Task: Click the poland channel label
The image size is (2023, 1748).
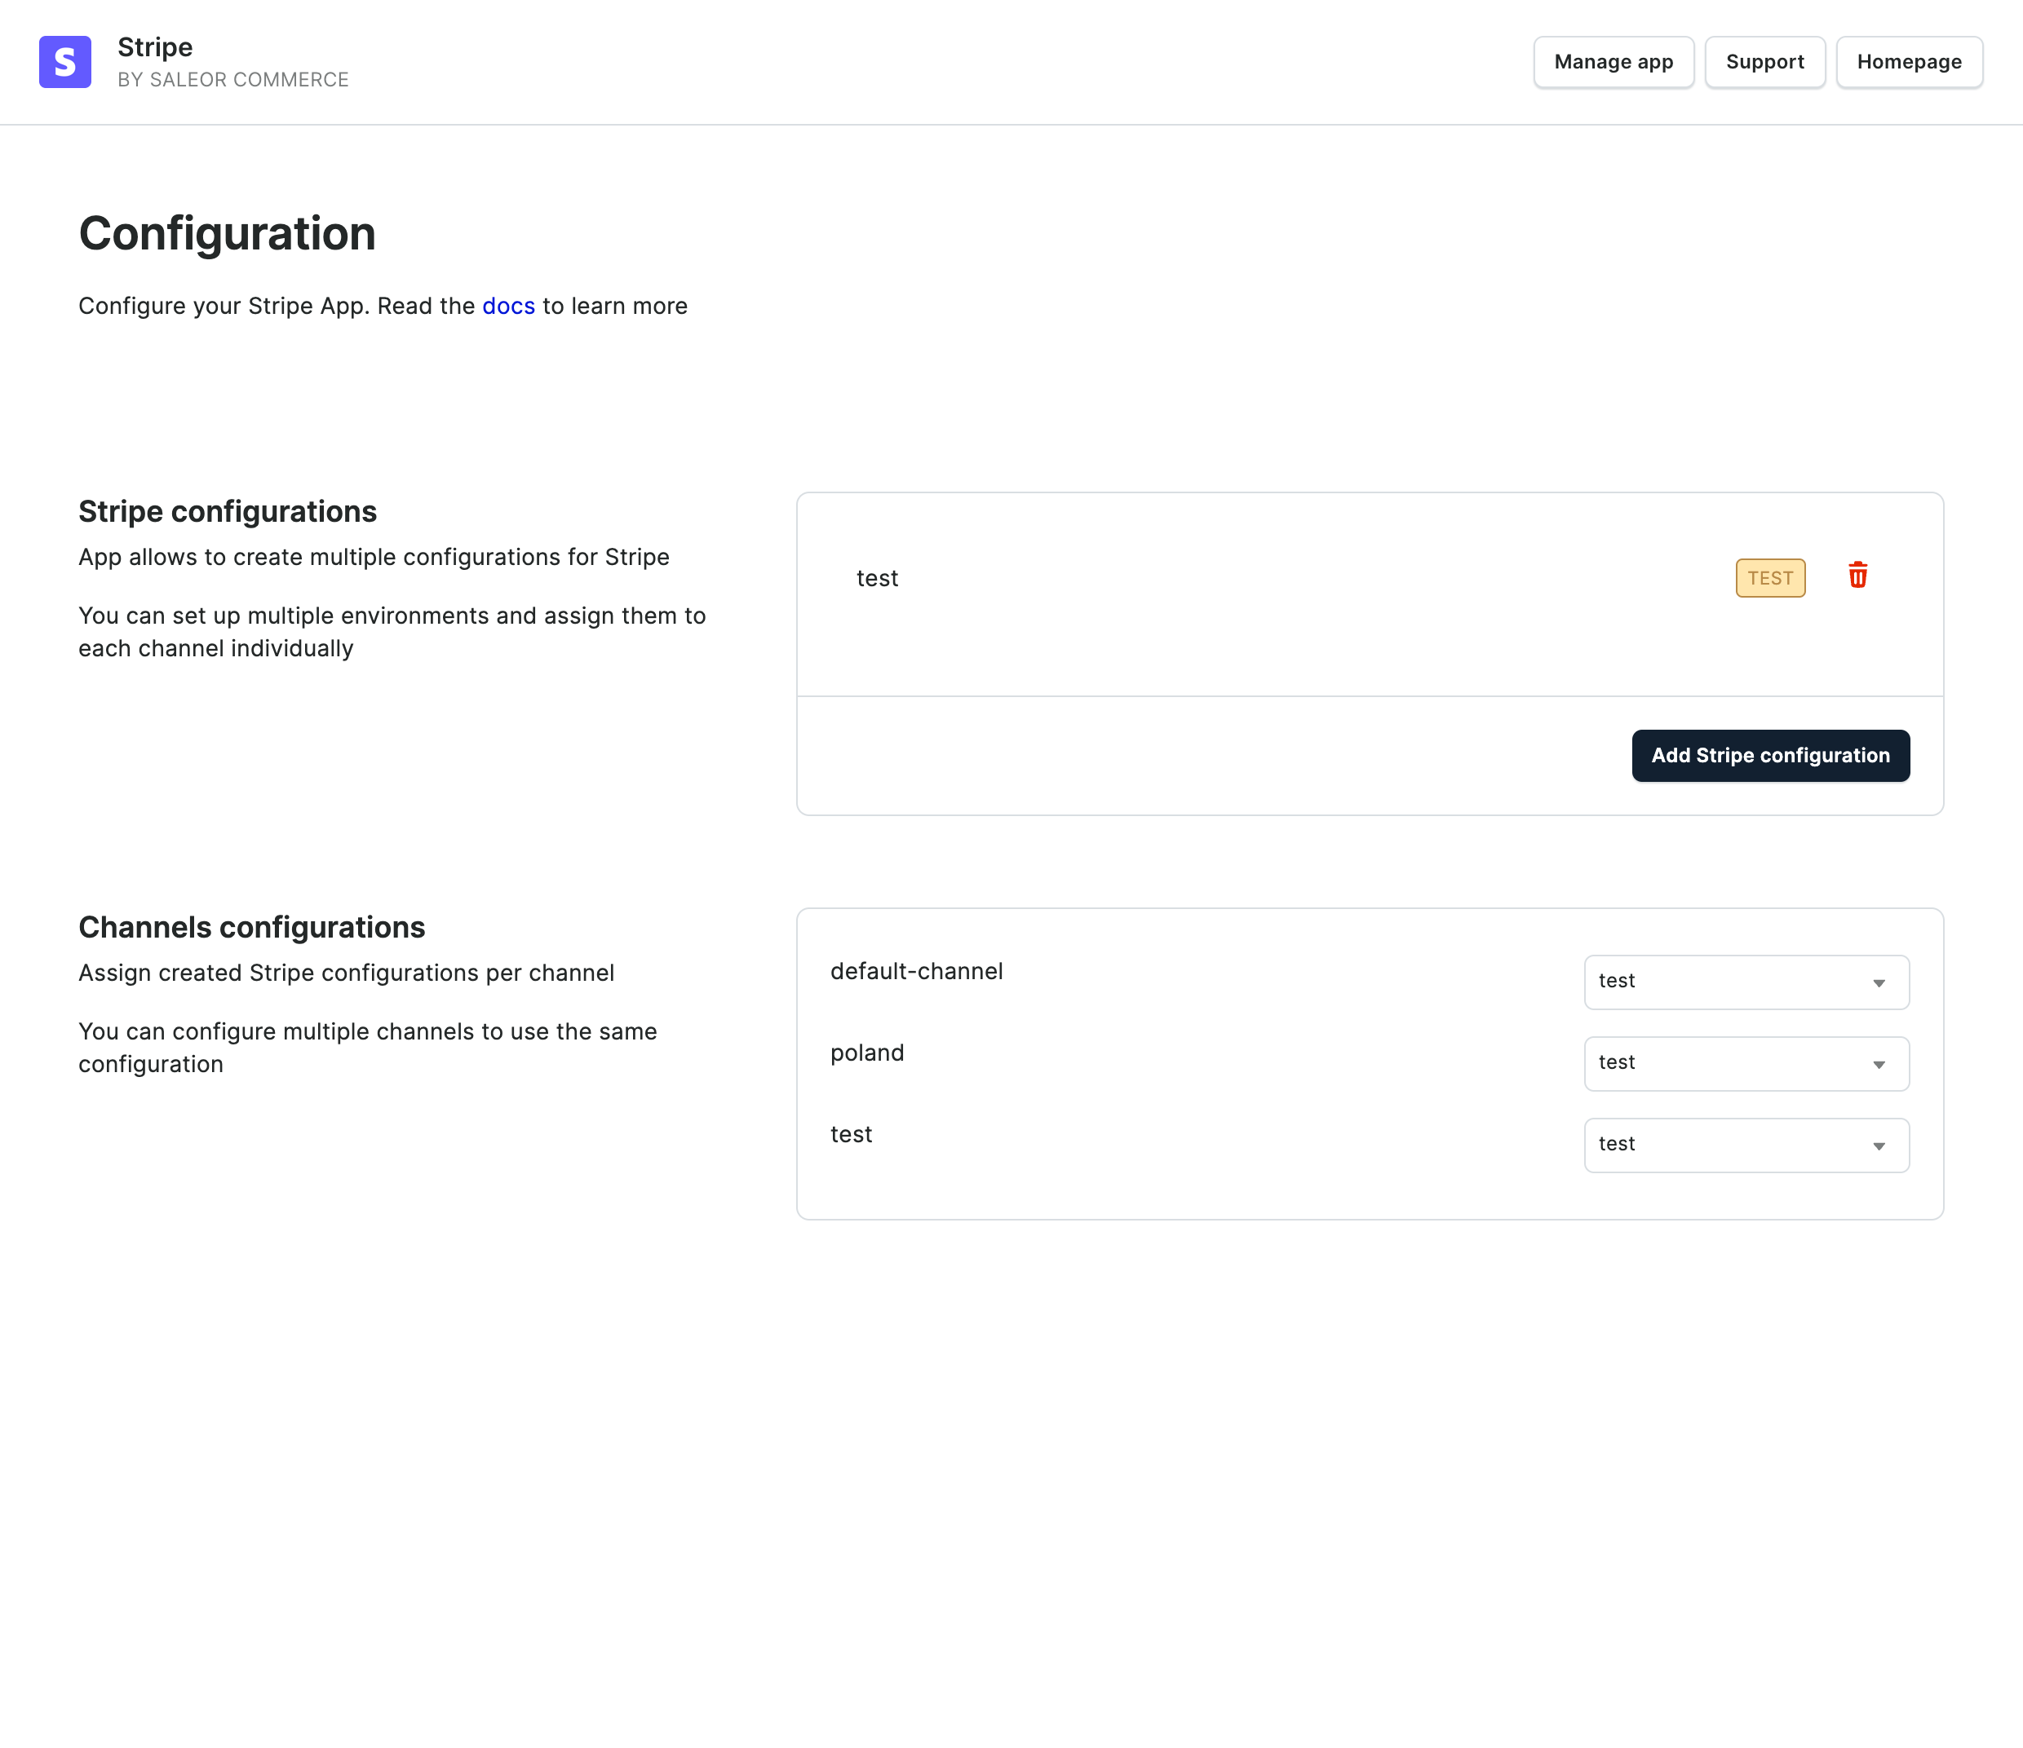Action: 866,1052
